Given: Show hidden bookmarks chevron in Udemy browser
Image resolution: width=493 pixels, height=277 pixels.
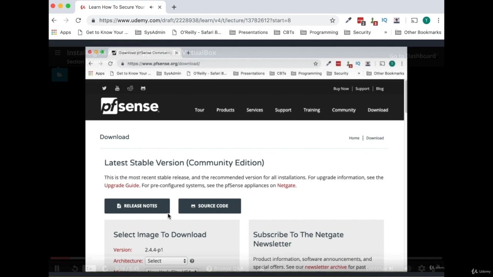Looking at the screenshot, I should 386,32.
